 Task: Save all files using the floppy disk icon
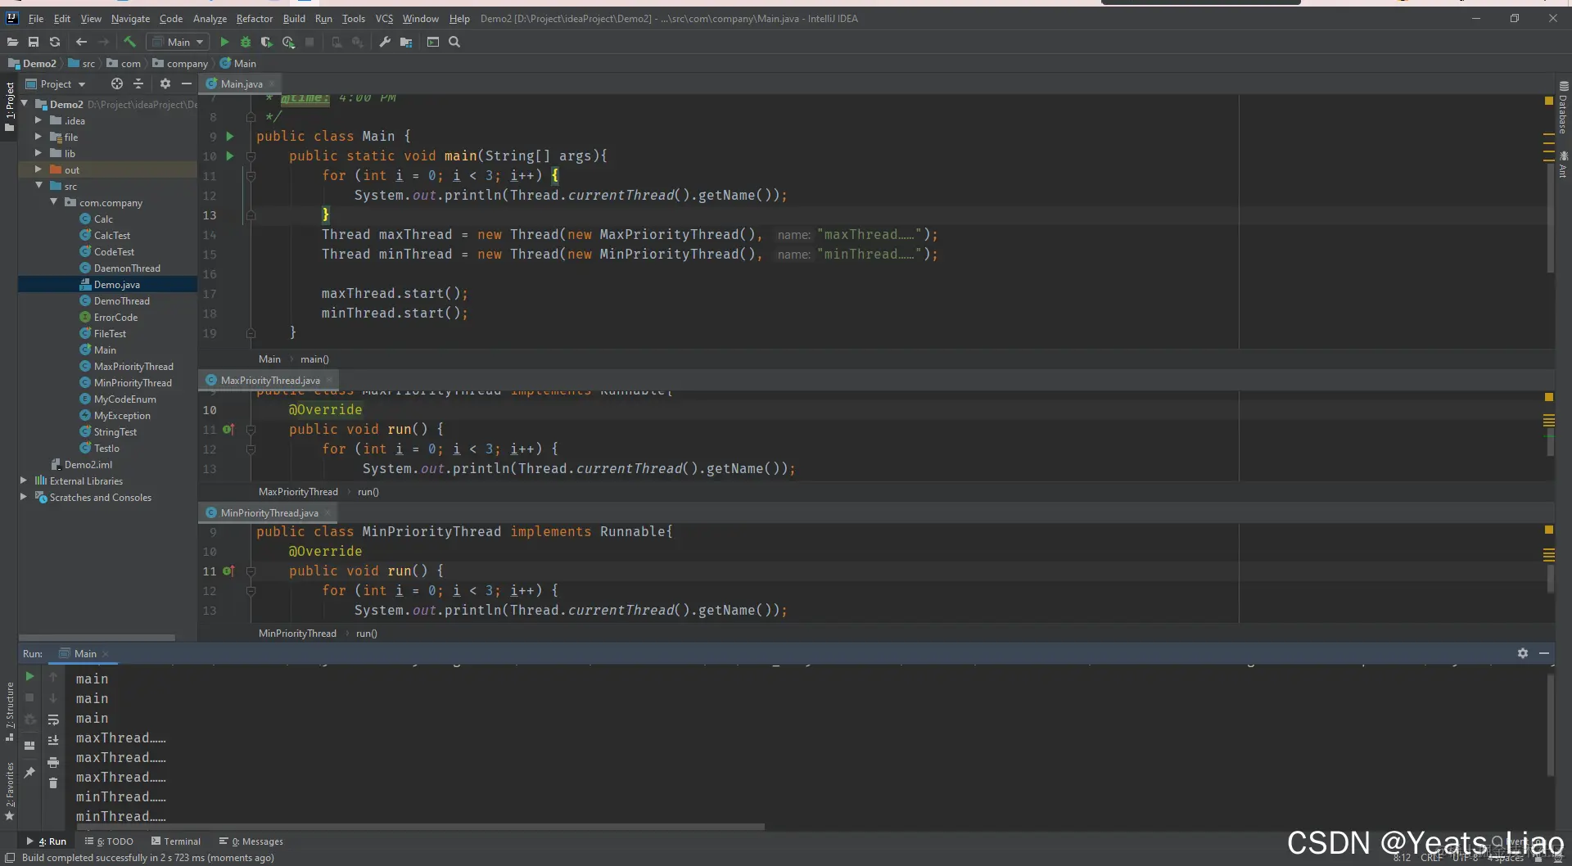34,42
